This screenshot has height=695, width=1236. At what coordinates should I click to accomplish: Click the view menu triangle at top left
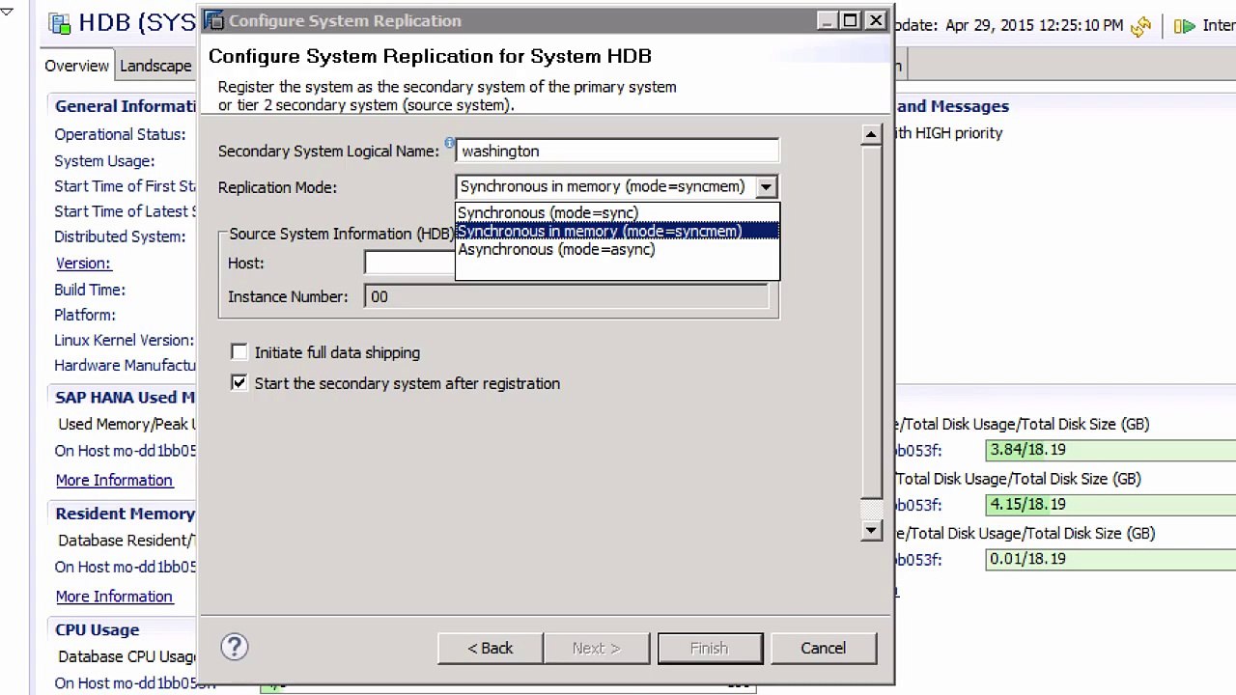pos(7,12)
